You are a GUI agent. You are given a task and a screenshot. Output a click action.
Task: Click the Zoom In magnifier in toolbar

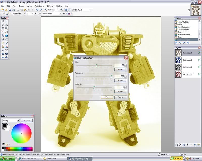tap(62, 10)
